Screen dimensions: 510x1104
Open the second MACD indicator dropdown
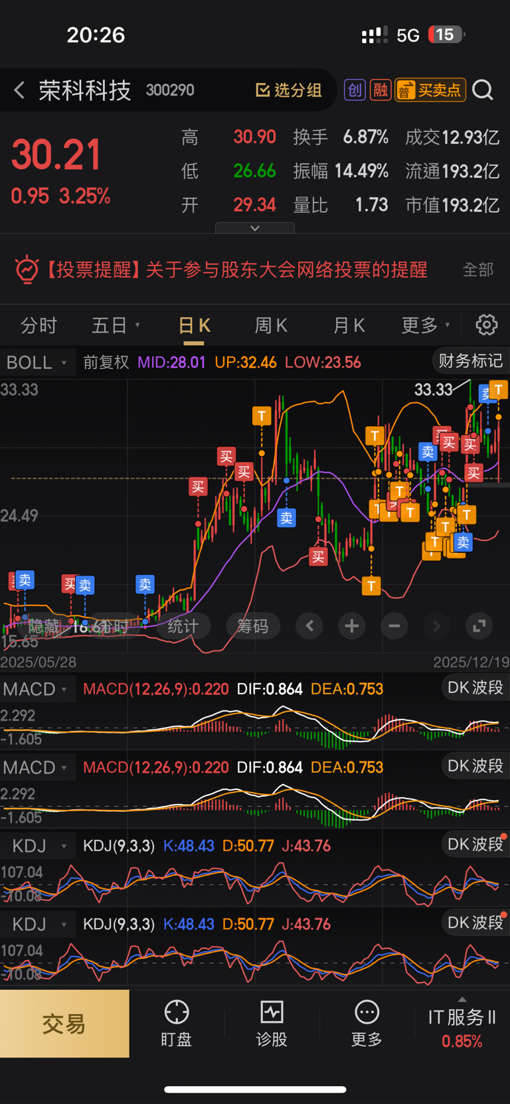coord(37,767)
